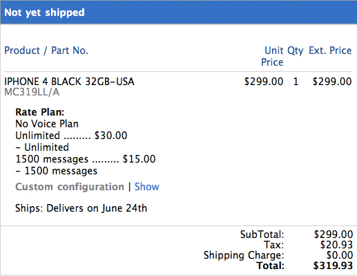Click the No Voice Plan text

point(47,124)
